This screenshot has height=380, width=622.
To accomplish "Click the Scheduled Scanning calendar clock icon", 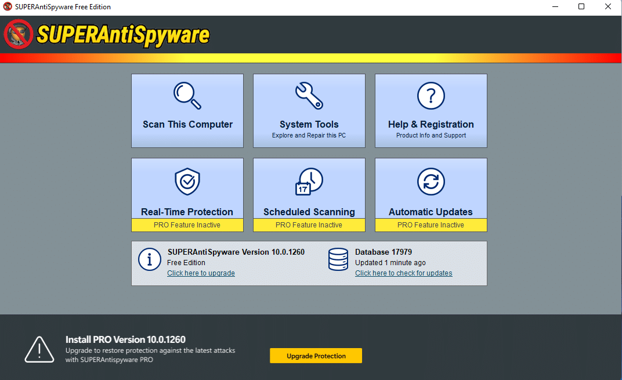I will coord(309,181).
